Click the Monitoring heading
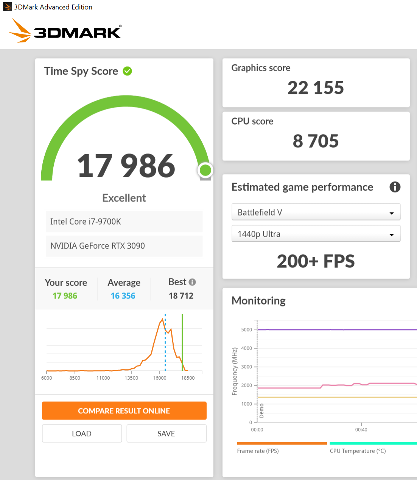The height and width of the screenshot is (480, 417). pos(258,300)
